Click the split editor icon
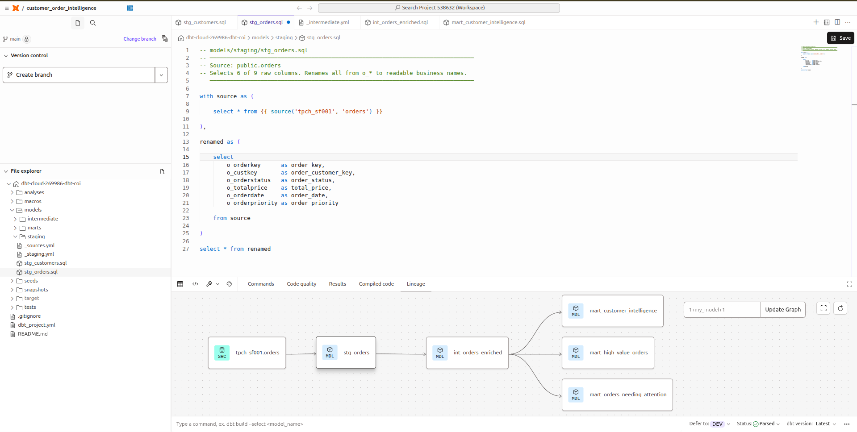This screenshot has height=432, width=857. (x=837, y=22)
